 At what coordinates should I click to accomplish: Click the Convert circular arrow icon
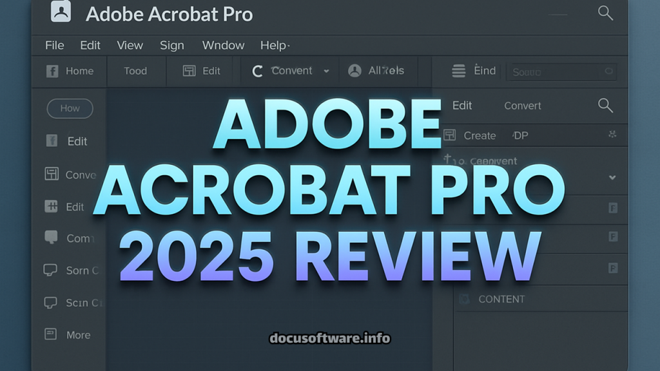[257, 71]
